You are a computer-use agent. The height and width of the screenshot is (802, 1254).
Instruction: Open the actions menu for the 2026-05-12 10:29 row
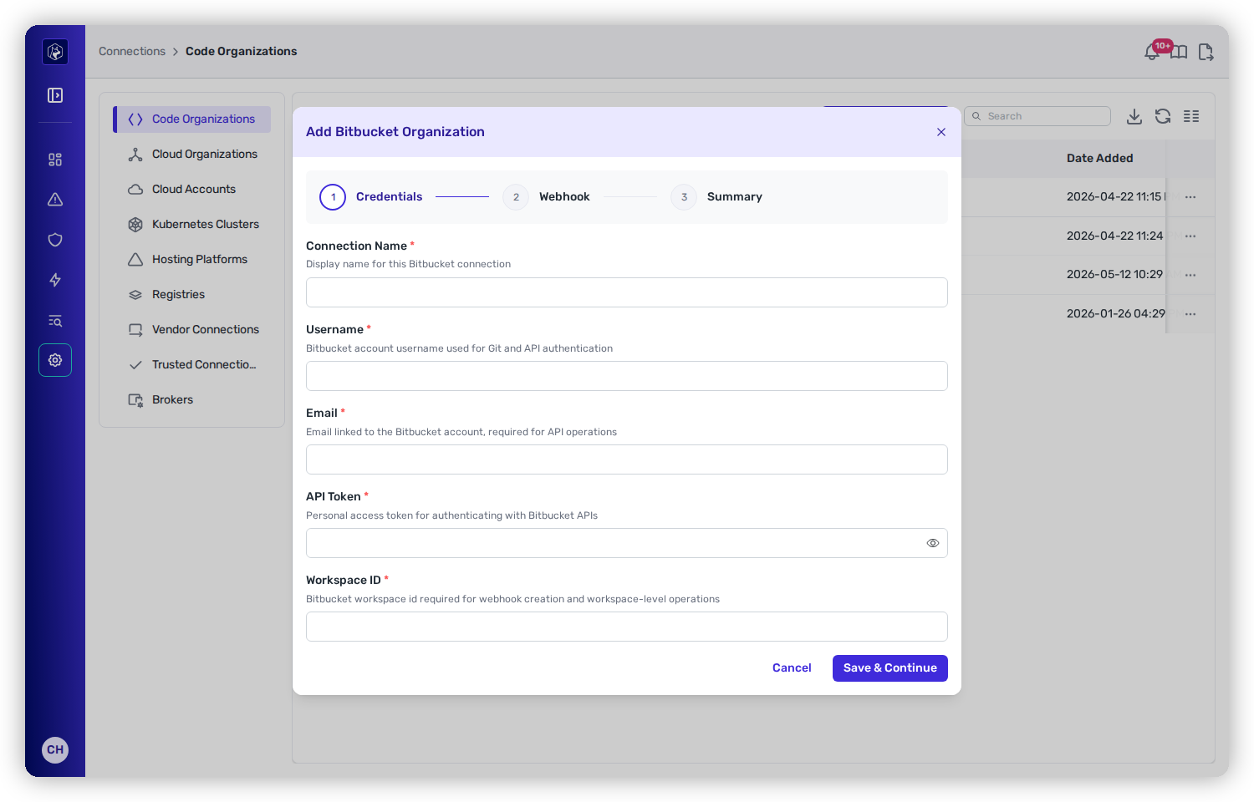click(1190, 275)
